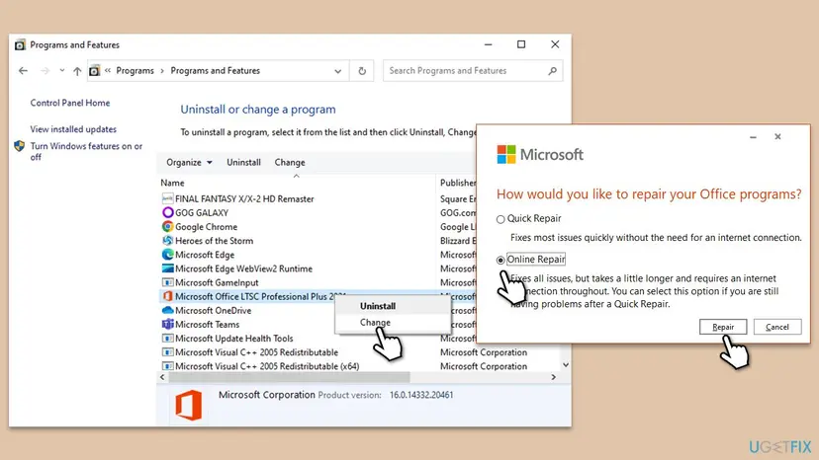Click the Programs and Features title bar icon
This screenshot has width=819, height=460.
pos(20,44)
